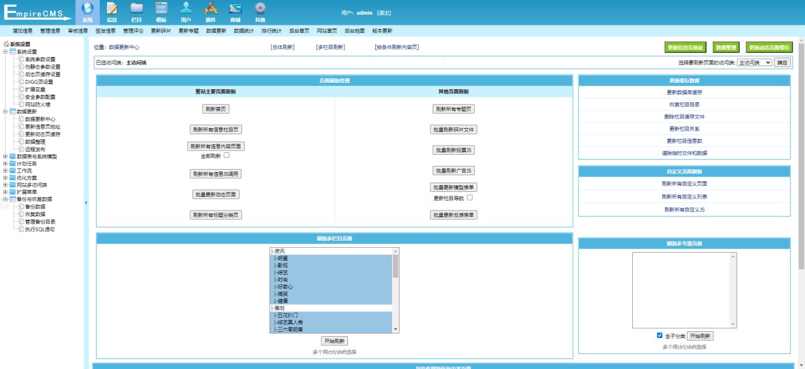Screen dimensions: 805x369
Task: Open the 主访问端 access-point dropdown
Action: (x=754, y=63)
